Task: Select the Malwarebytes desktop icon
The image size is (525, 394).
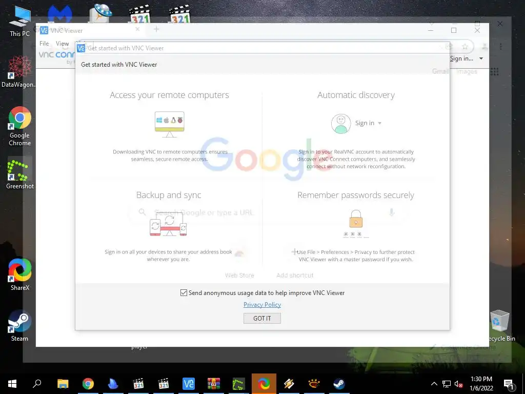Action: (59, 14)
